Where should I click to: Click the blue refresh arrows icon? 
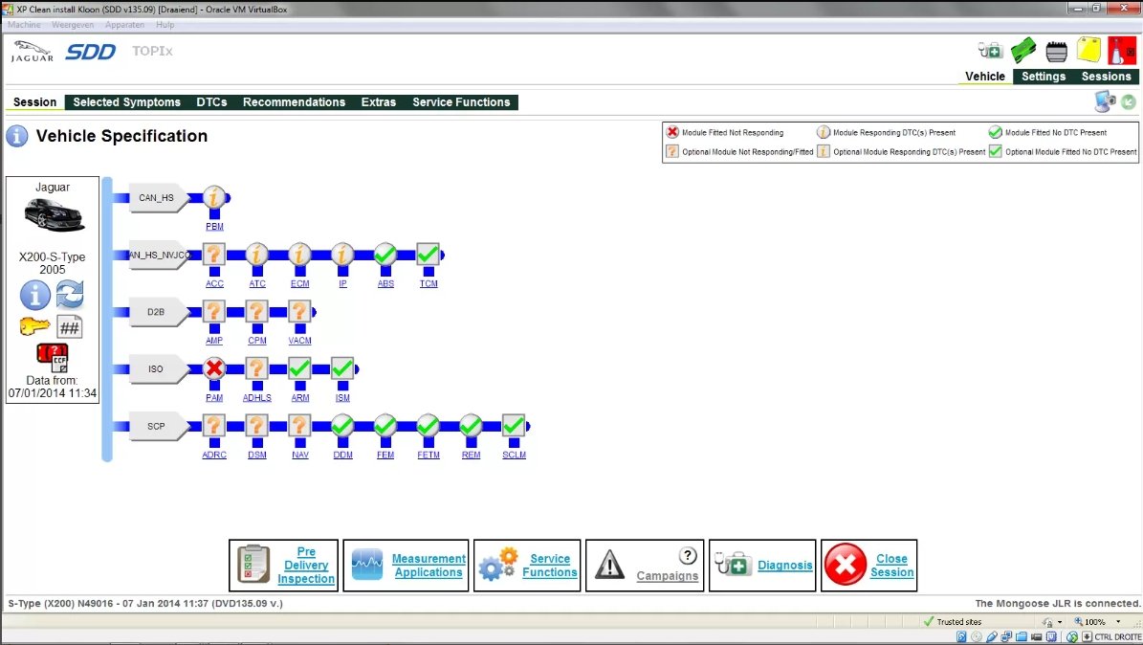click(x=70, y=295)
